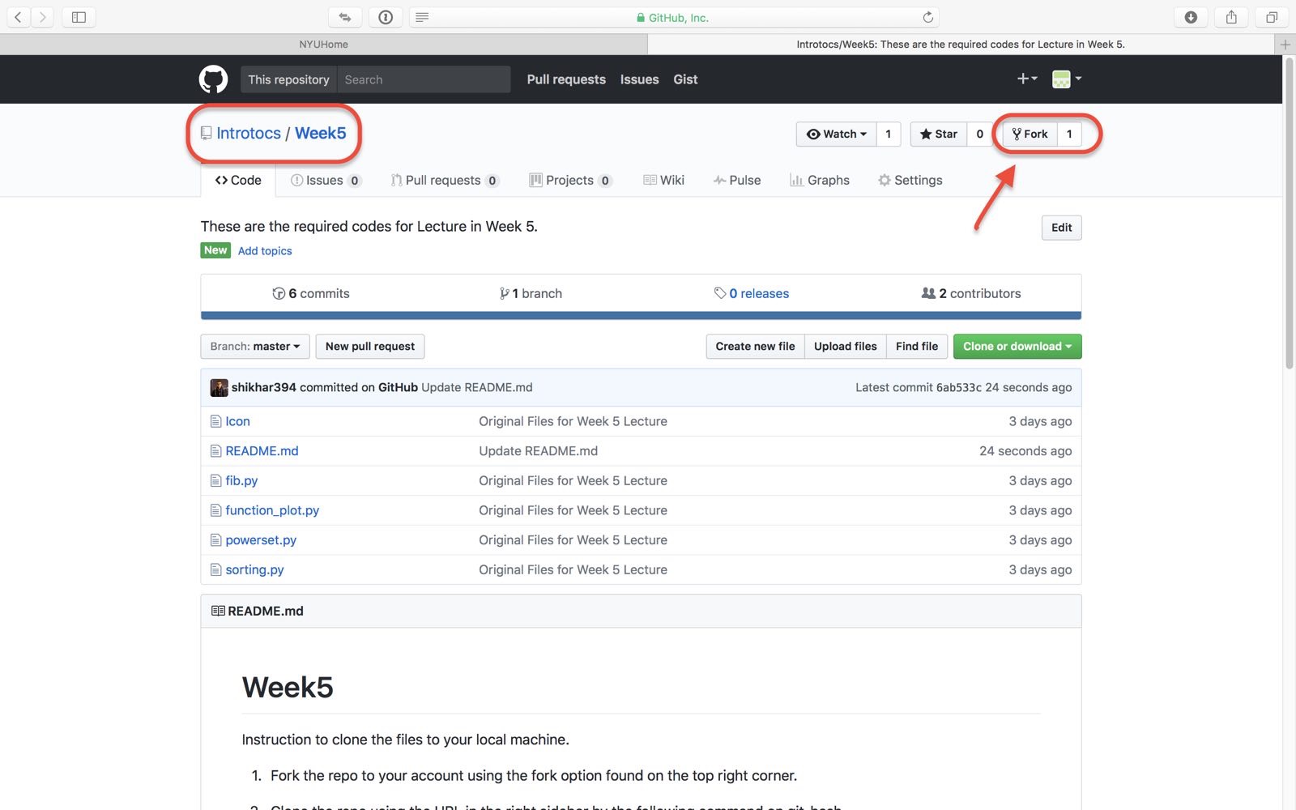Open the sorting.py file

click(x=254, y=570)
